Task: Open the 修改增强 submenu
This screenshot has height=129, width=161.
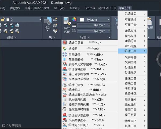Action: [x=133, y=89]
